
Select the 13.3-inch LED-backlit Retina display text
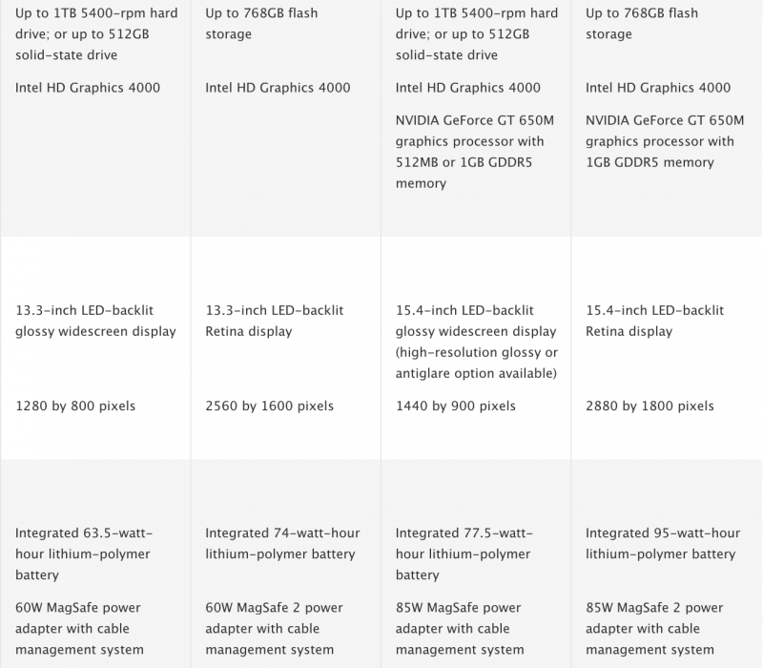click(x=275, y=321)
